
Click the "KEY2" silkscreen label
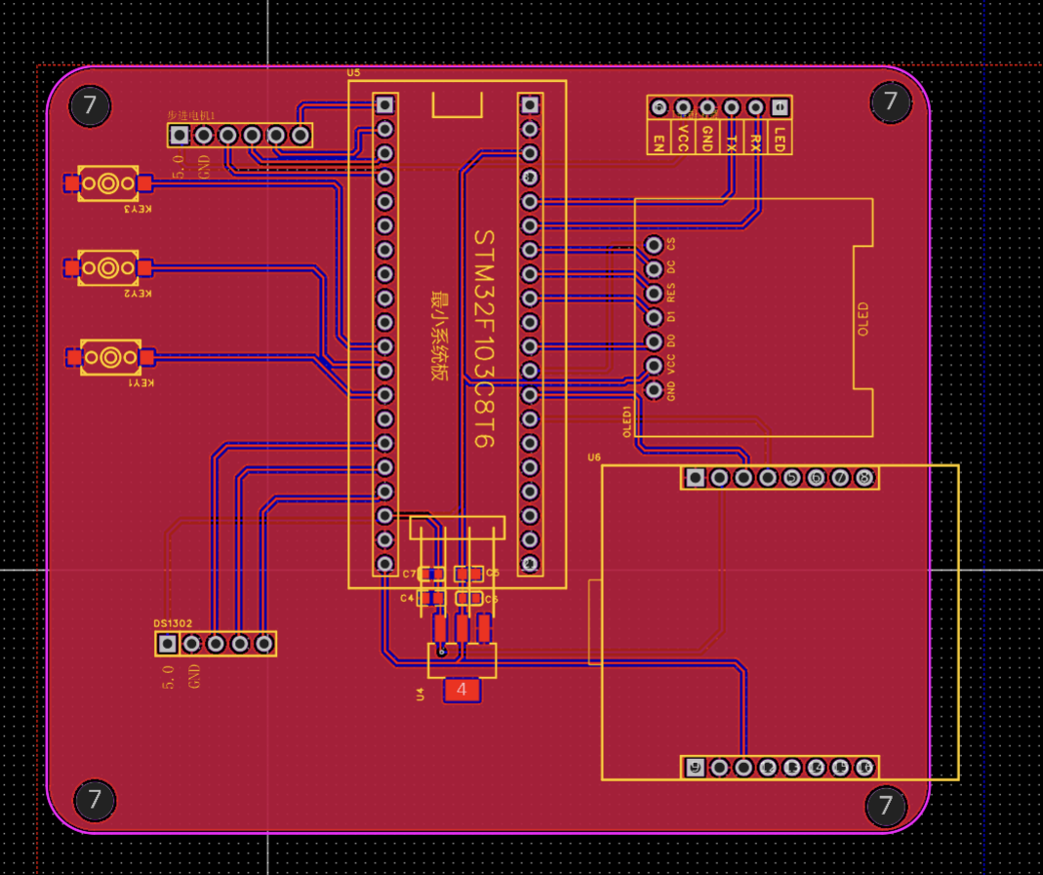click(x=137, y=294)
